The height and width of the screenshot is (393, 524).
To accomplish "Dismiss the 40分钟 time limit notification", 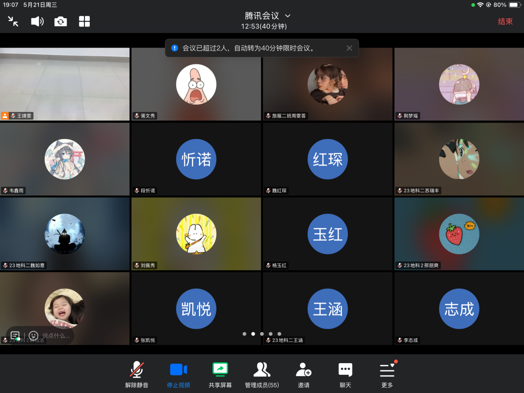I will (349, 48).
